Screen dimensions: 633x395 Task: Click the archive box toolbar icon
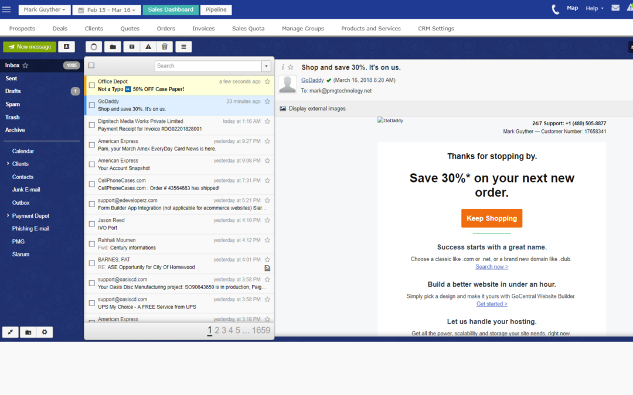131,47
